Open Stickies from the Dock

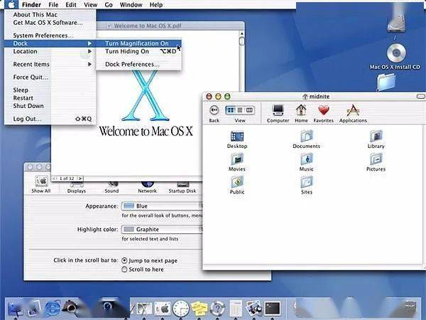click(199, 309)
